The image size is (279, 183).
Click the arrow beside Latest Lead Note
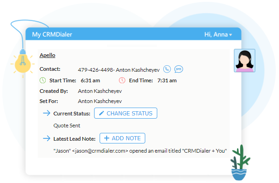[47, 138]
